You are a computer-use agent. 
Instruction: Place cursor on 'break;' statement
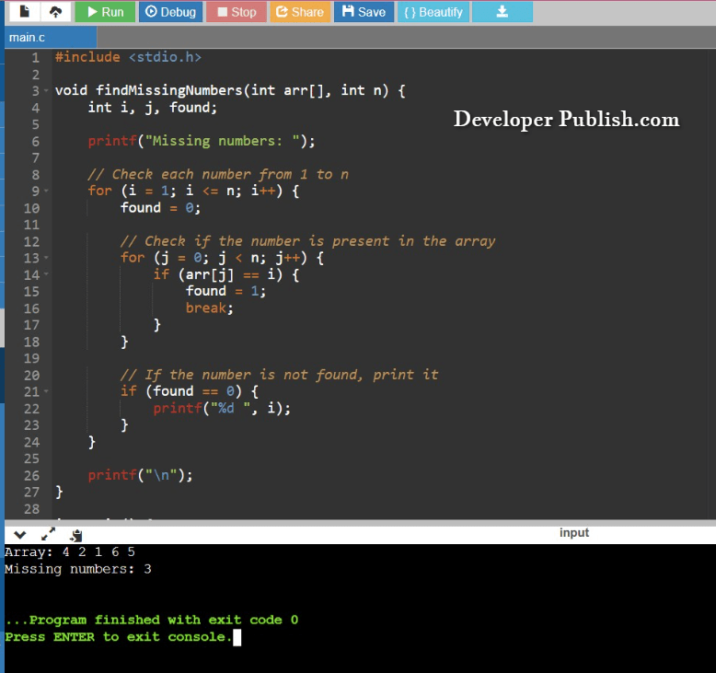tap(210, 307)
